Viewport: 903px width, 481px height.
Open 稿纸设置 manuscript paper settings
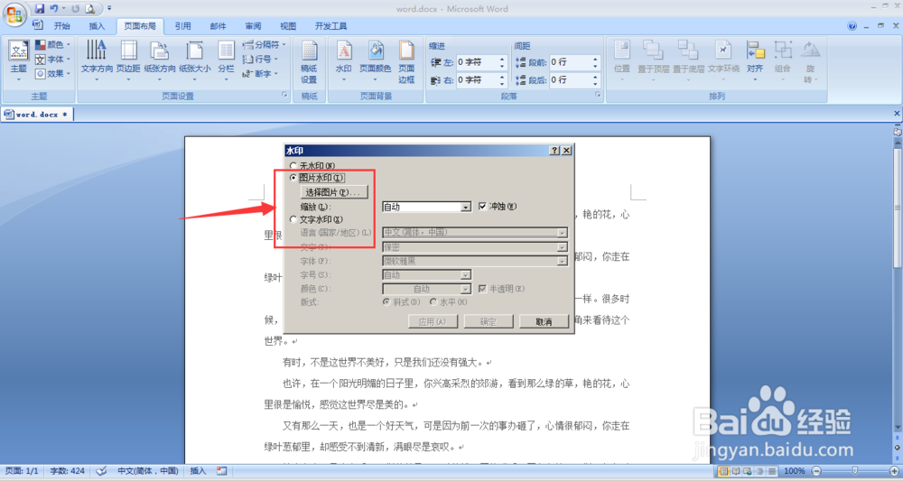[309, 62]
